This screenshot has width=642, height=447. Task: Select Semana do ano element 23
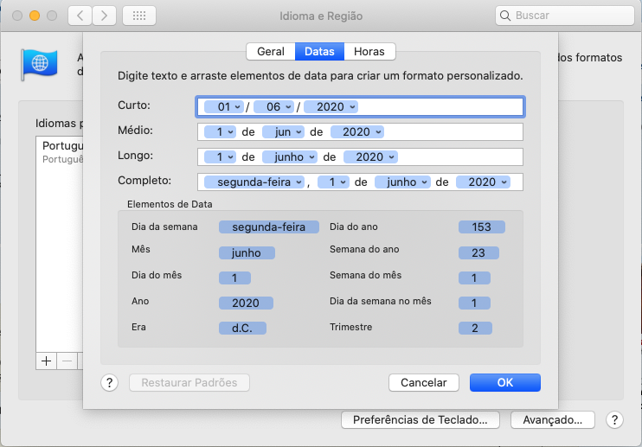pyautogui.click(x=478, y=252)
